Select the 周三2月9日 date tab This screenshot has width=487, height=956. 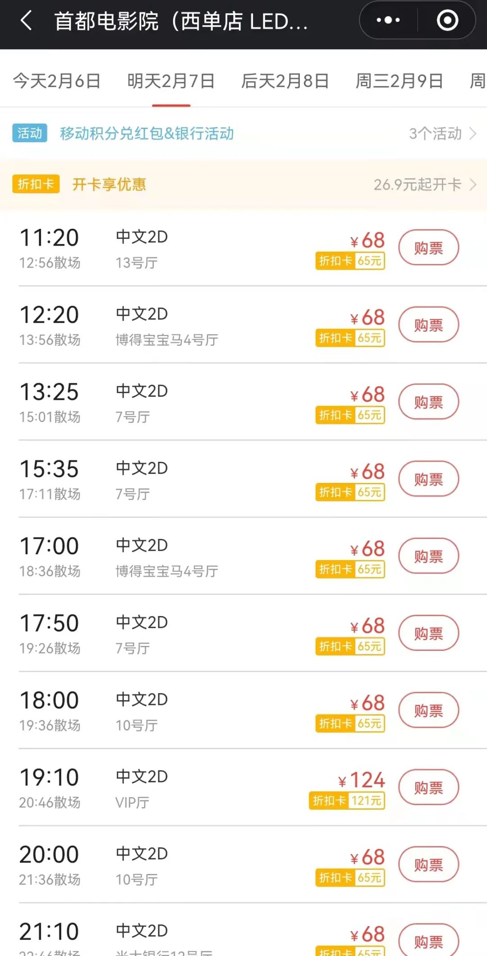pyautogui.click(x=399, y=81)
